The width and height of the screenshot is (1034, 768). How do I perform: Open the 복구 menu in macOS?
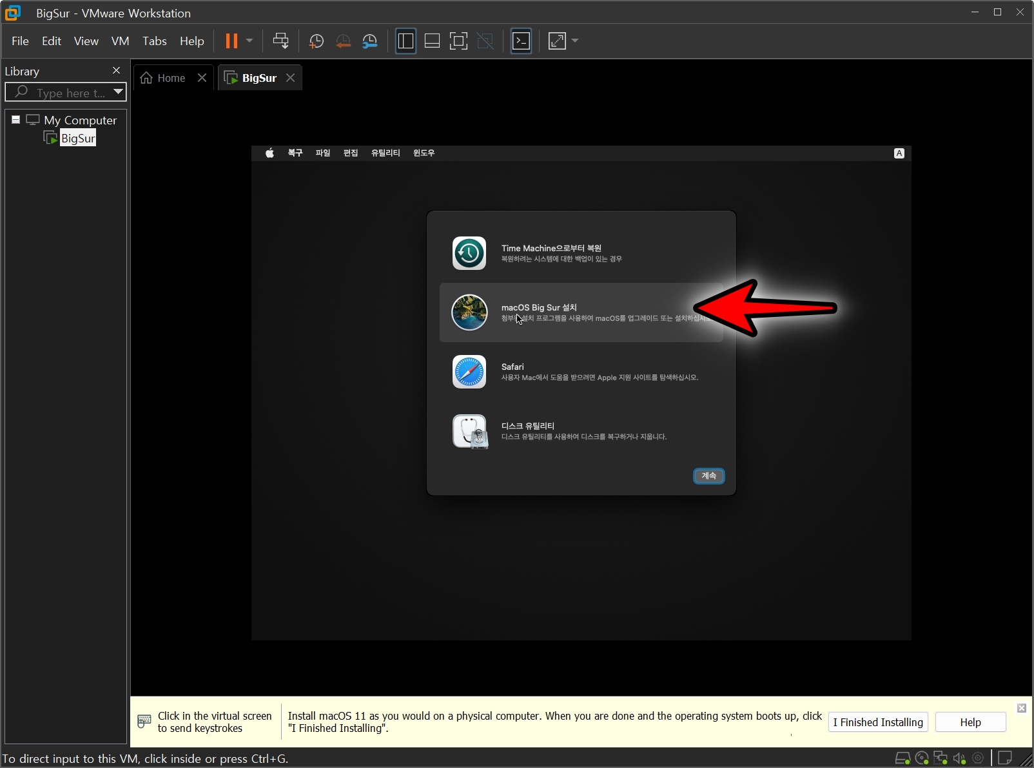tap(295, 153)
